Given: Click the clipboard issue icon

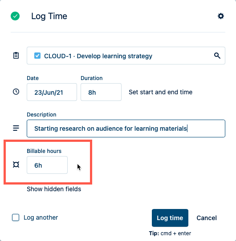Looking at the screenshot, I should pos(16,56).
